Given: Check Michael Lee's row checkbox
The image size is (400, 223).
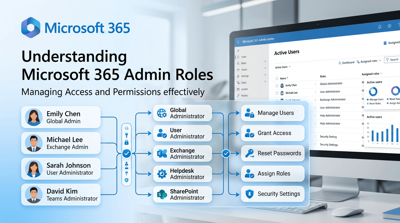Looking at the screenshot, I should coord(277,93).
